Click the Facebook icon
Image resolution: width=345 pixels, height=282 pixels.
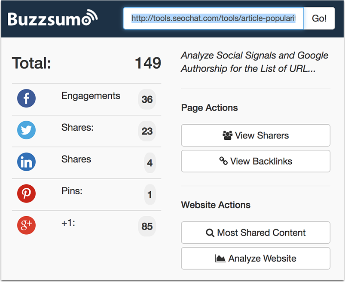pyautogui.click(x=26, y=99)
